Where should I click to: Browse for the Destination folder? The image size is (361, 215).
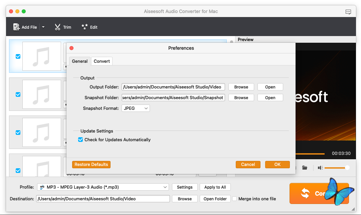tap(185, 199)
